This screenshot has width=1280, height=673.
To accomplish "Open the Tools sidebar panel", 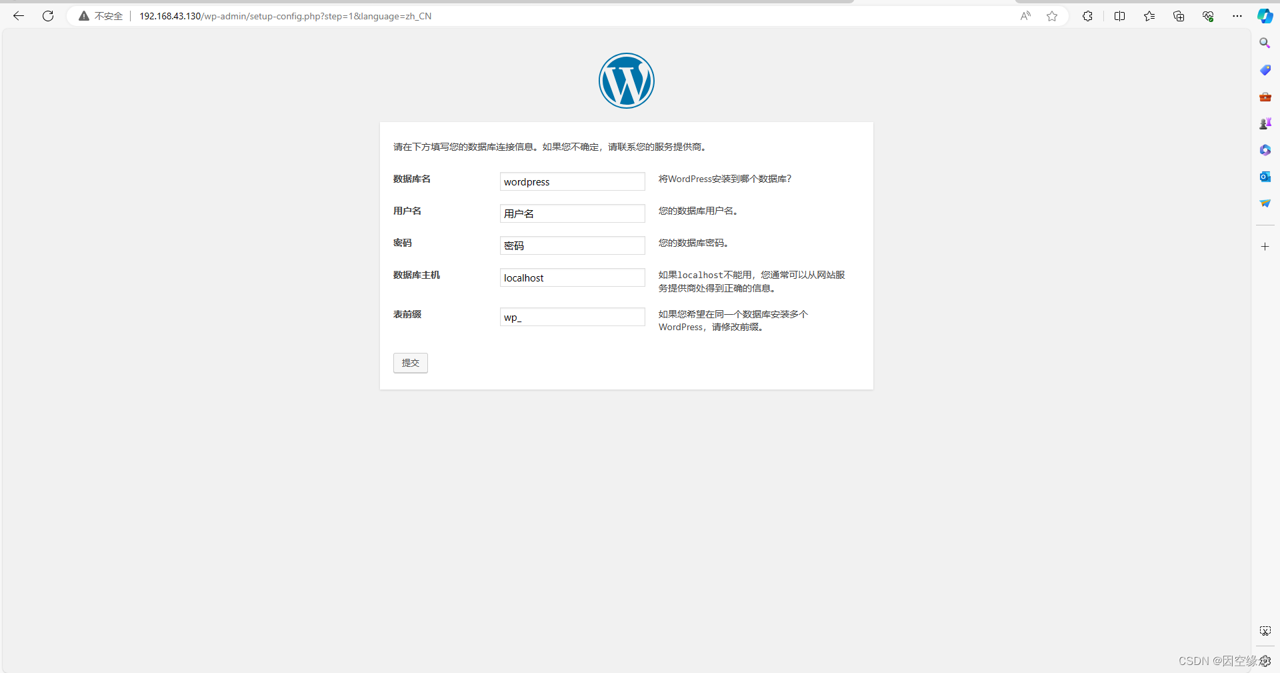I will click(1265, 96).
